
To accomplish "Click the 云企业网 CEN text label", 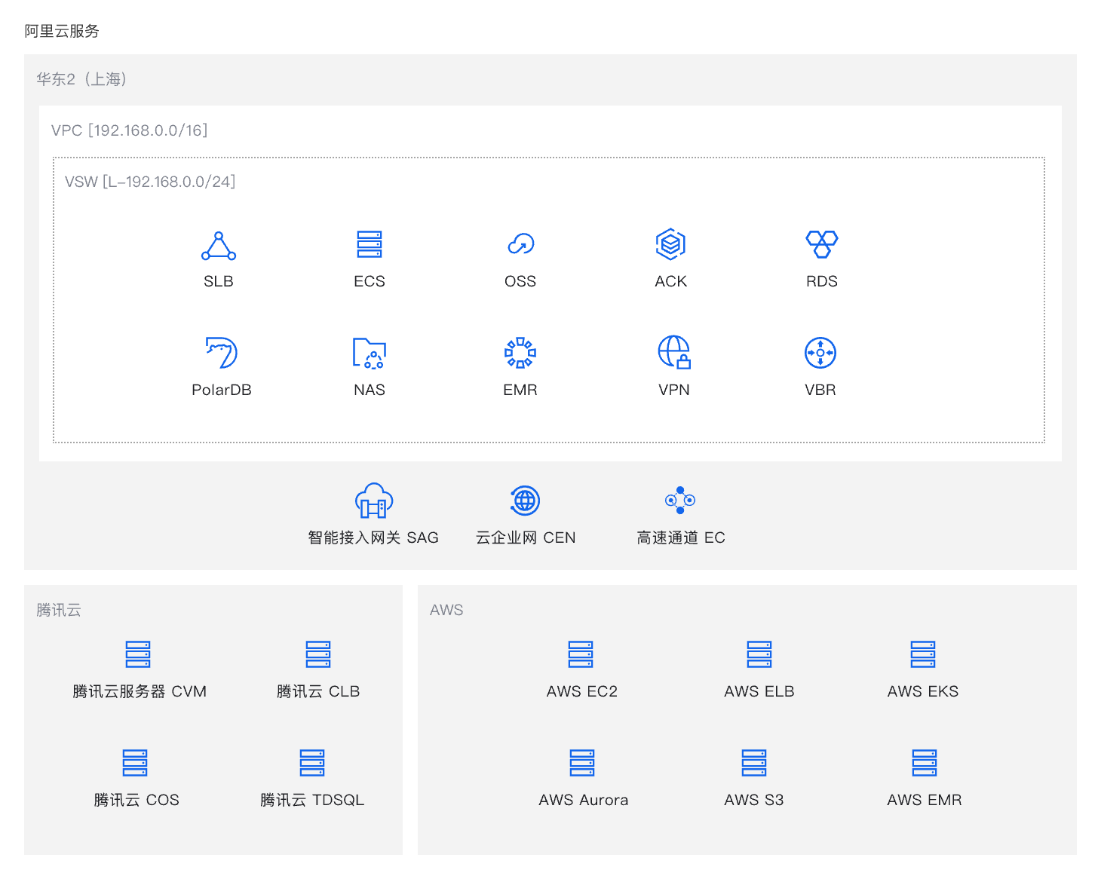I will coord(526,538).
